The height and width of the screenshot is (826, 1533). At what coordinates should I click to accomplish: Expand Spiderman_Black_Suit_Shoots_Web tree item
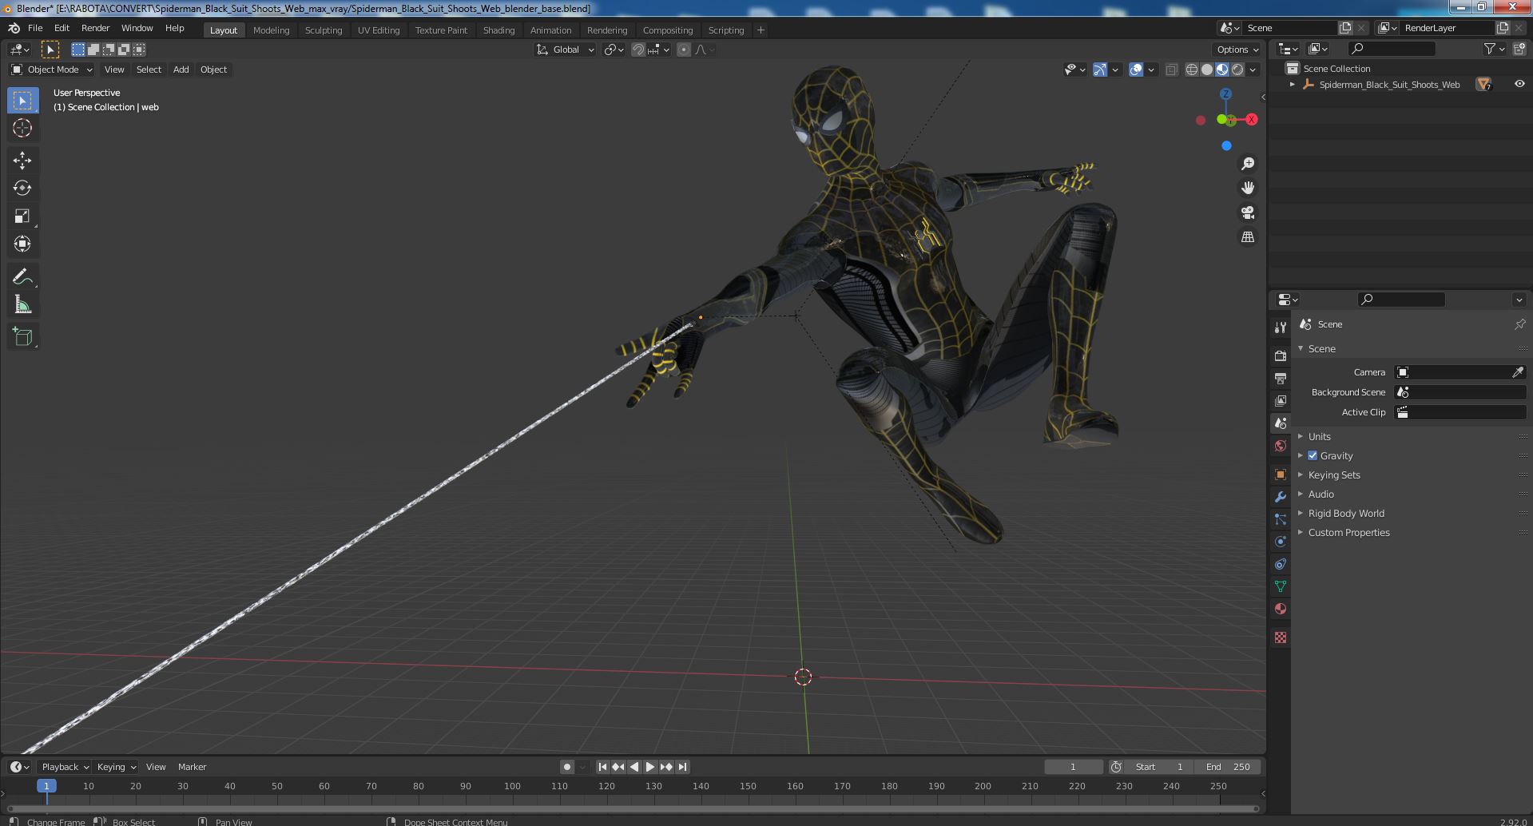pyautogui.click(x=1293, y=85)
